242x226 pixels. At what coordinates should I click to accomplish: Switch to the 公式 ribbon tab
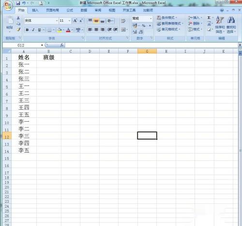pos(70,10)
